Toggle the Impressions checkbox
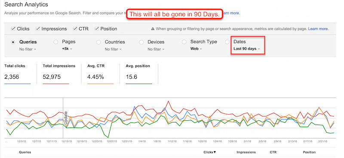This screenshot has width=344, height=158. [38, 29]
